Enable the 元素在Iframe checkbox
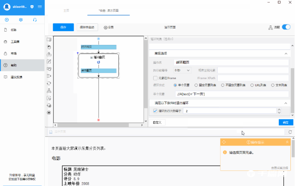The height and width of the screenshot is (186, 296). (155, 78)
